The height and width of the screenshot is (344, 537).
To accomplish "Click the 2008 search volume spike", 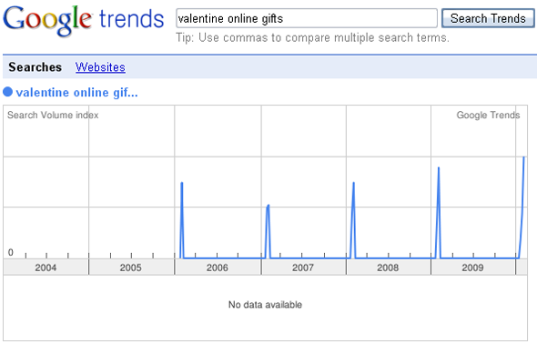I will click(353, 219).
